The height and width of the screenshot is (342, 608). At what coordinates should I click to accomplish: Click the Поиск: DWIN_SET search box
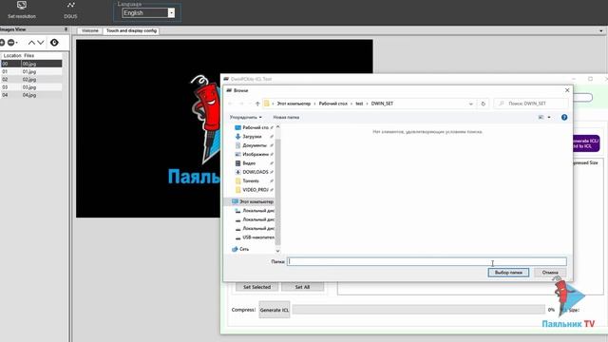coord(531,104)
